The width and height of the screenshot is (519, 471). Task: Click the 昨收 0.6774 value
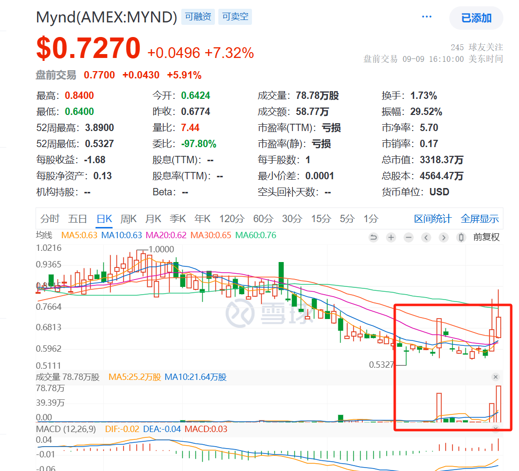pyautogui.click(x=195, y=112)
